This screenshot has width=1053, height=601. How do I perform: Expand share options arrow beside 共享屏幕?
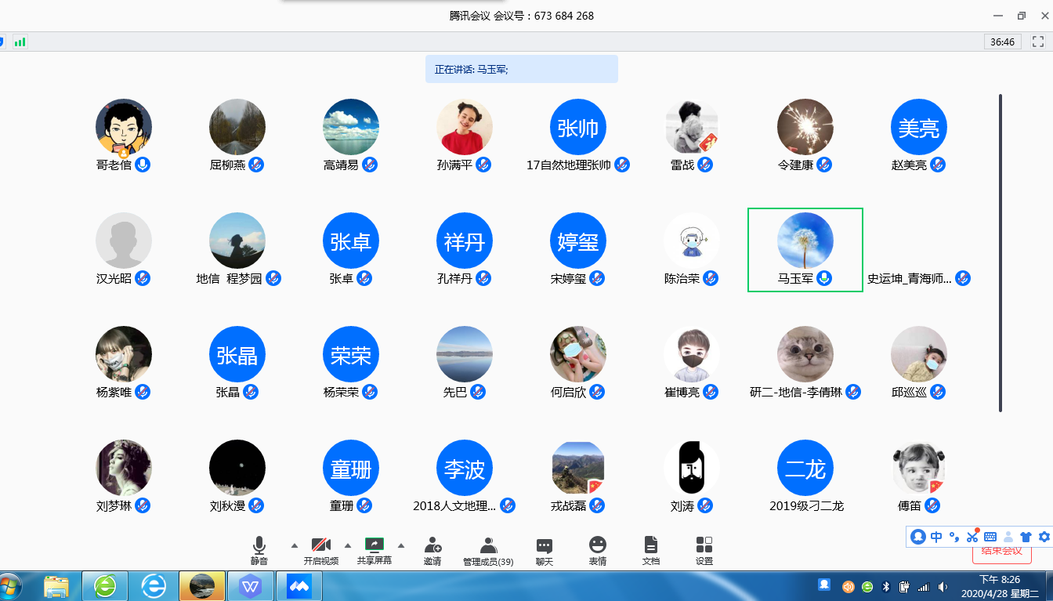tap(401, 545)
